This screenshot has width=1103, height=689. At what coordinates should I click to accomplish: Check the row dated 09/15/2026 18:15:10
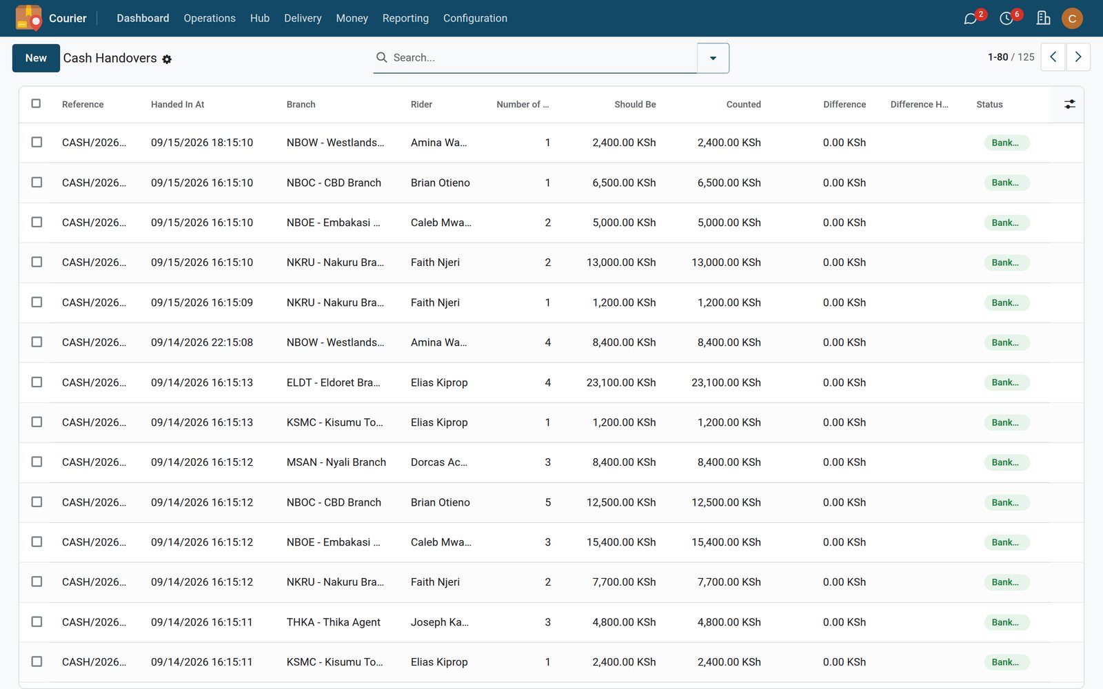(37, 142)
